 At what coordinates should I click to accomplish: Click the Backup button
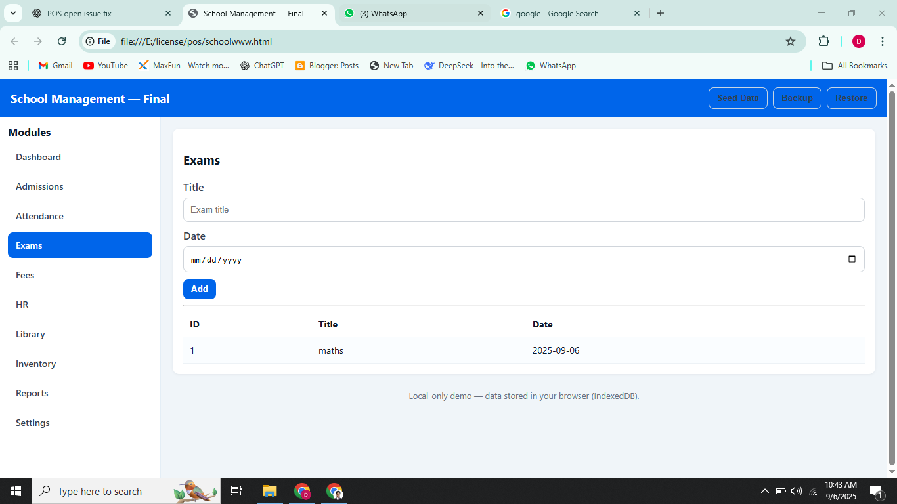point(797,98)
